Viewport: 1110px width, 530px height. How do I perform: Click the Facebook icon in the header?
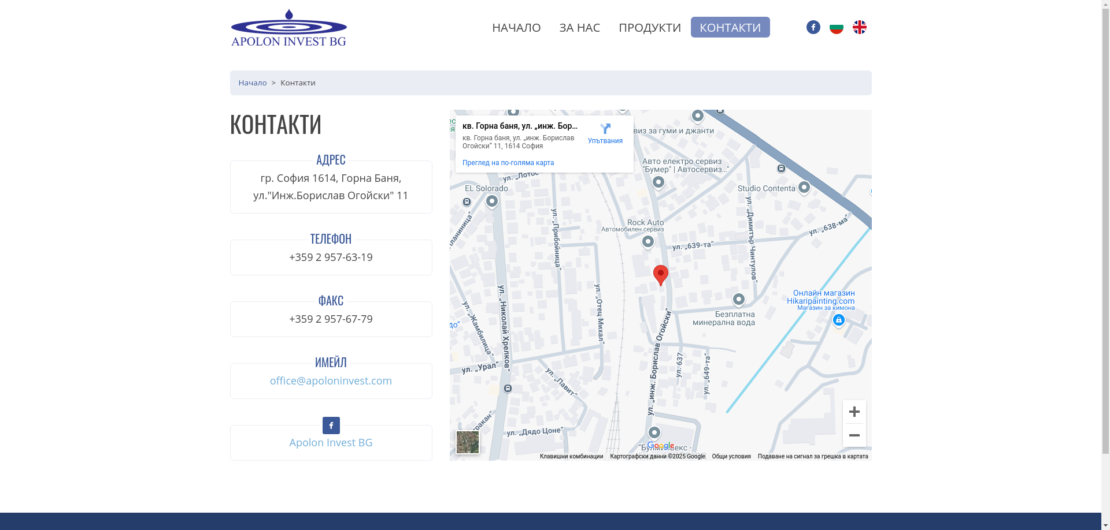click(813, 27)
